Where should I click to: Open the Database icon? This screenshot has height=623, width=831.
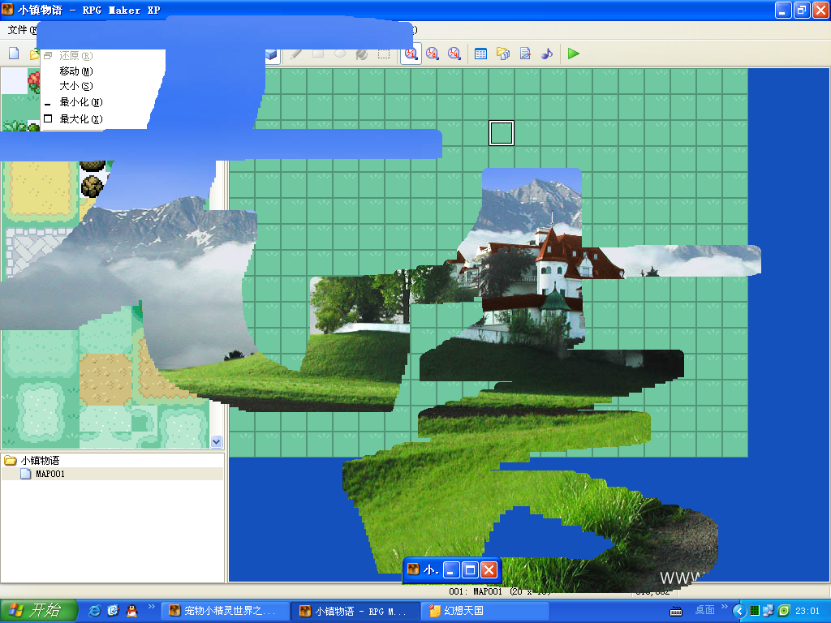[480, 54]
